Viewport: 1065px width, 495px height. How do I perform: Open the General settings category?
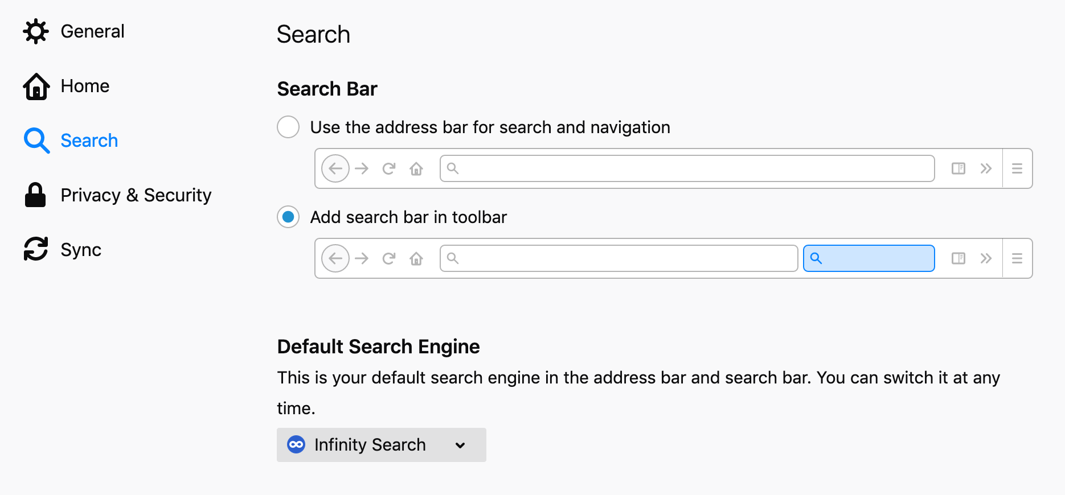(x=92, y=31)
